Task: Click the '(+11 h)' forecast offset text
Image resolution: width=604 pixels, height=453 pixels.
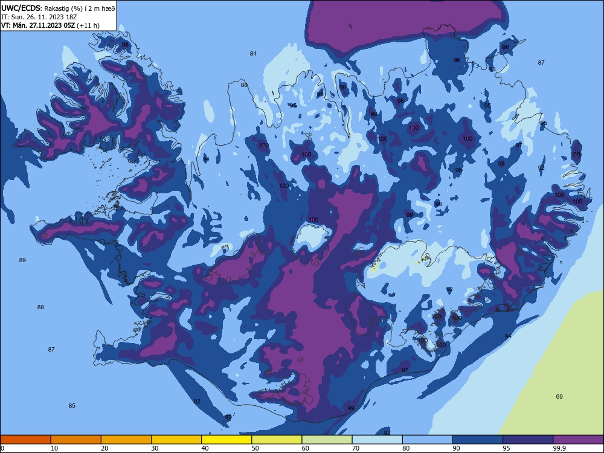Action: [88, 26]
